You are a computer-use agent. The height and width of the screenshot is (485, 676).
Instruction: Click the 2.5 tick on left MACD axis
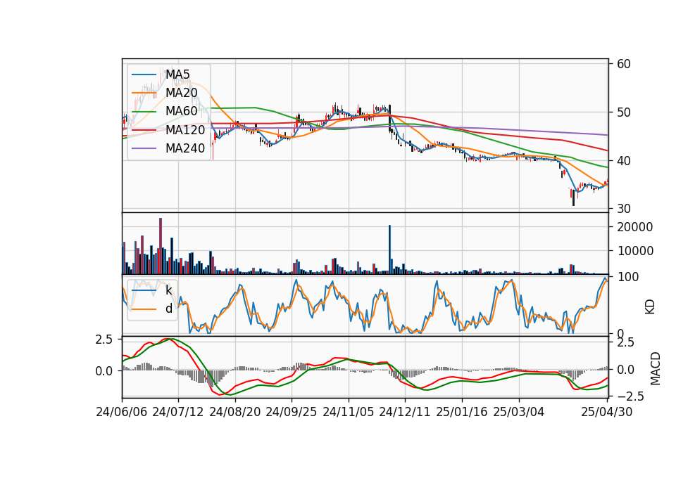(104, 339)
